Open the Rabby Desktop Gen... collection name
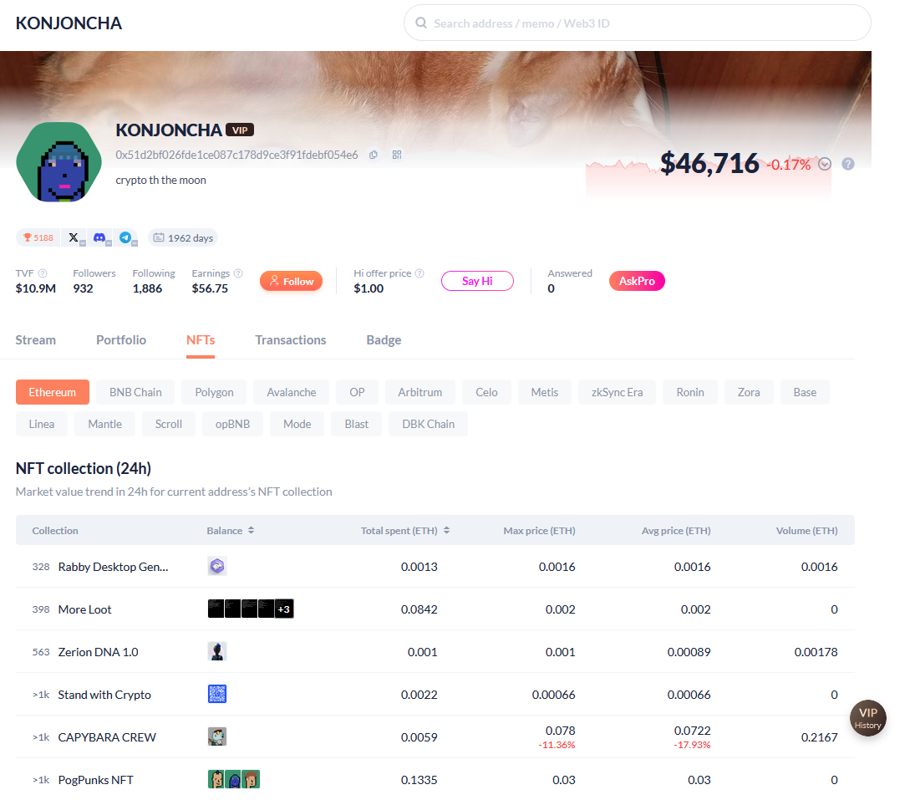This screenshot has height=800, width=915. (113, 567)
